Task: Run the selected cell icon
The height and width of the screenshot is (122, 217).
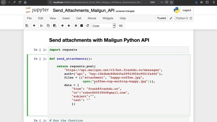Action: 76,26
